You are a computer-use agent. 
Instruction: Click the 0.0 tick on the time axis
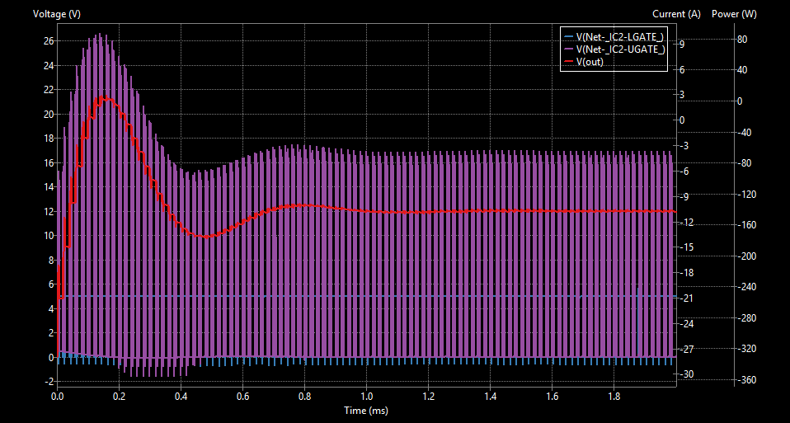(x=58, y=397)
